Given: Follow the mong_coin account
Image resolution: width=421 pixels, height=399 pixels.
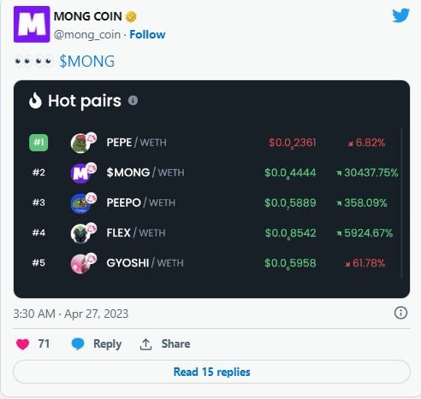Looking at the screenshot, I should tap(147, 34).
